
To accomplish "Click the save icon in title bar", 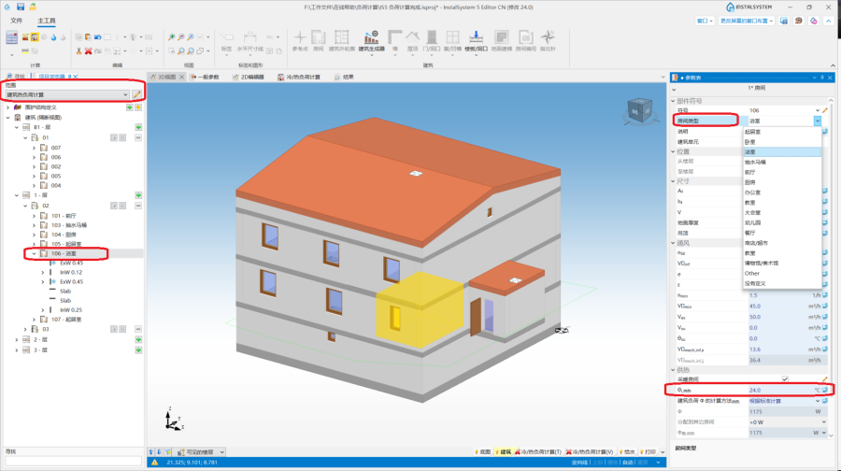I will click(20, 7).
